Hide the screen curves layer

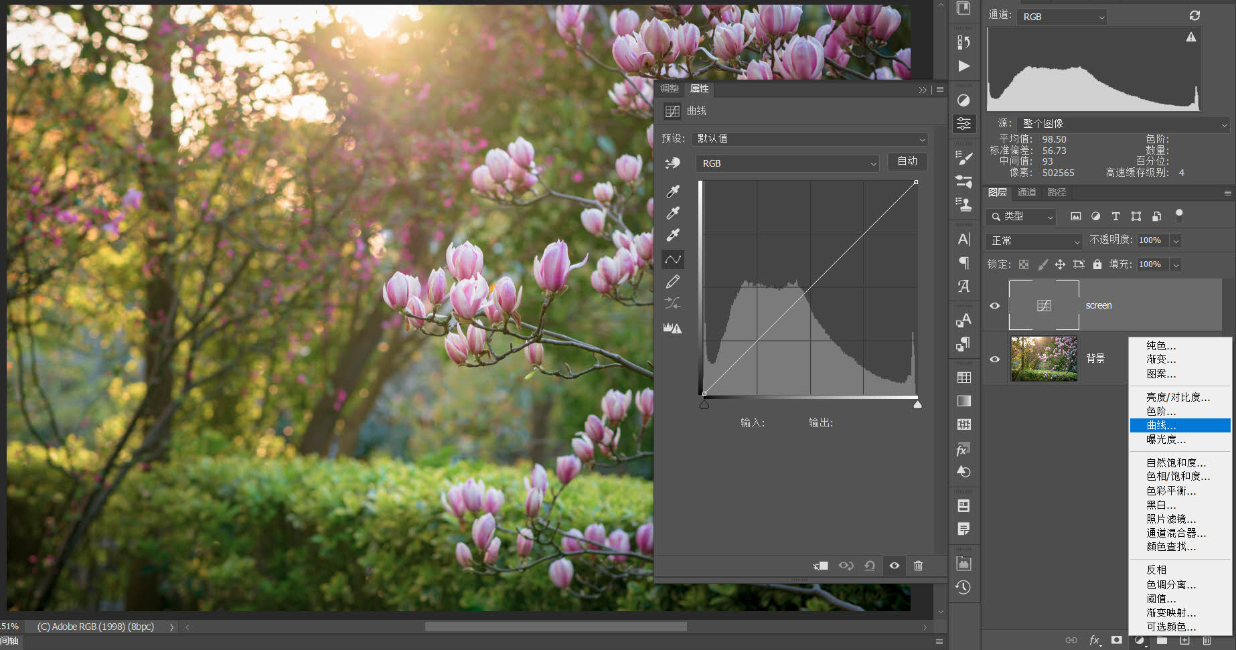995,306
